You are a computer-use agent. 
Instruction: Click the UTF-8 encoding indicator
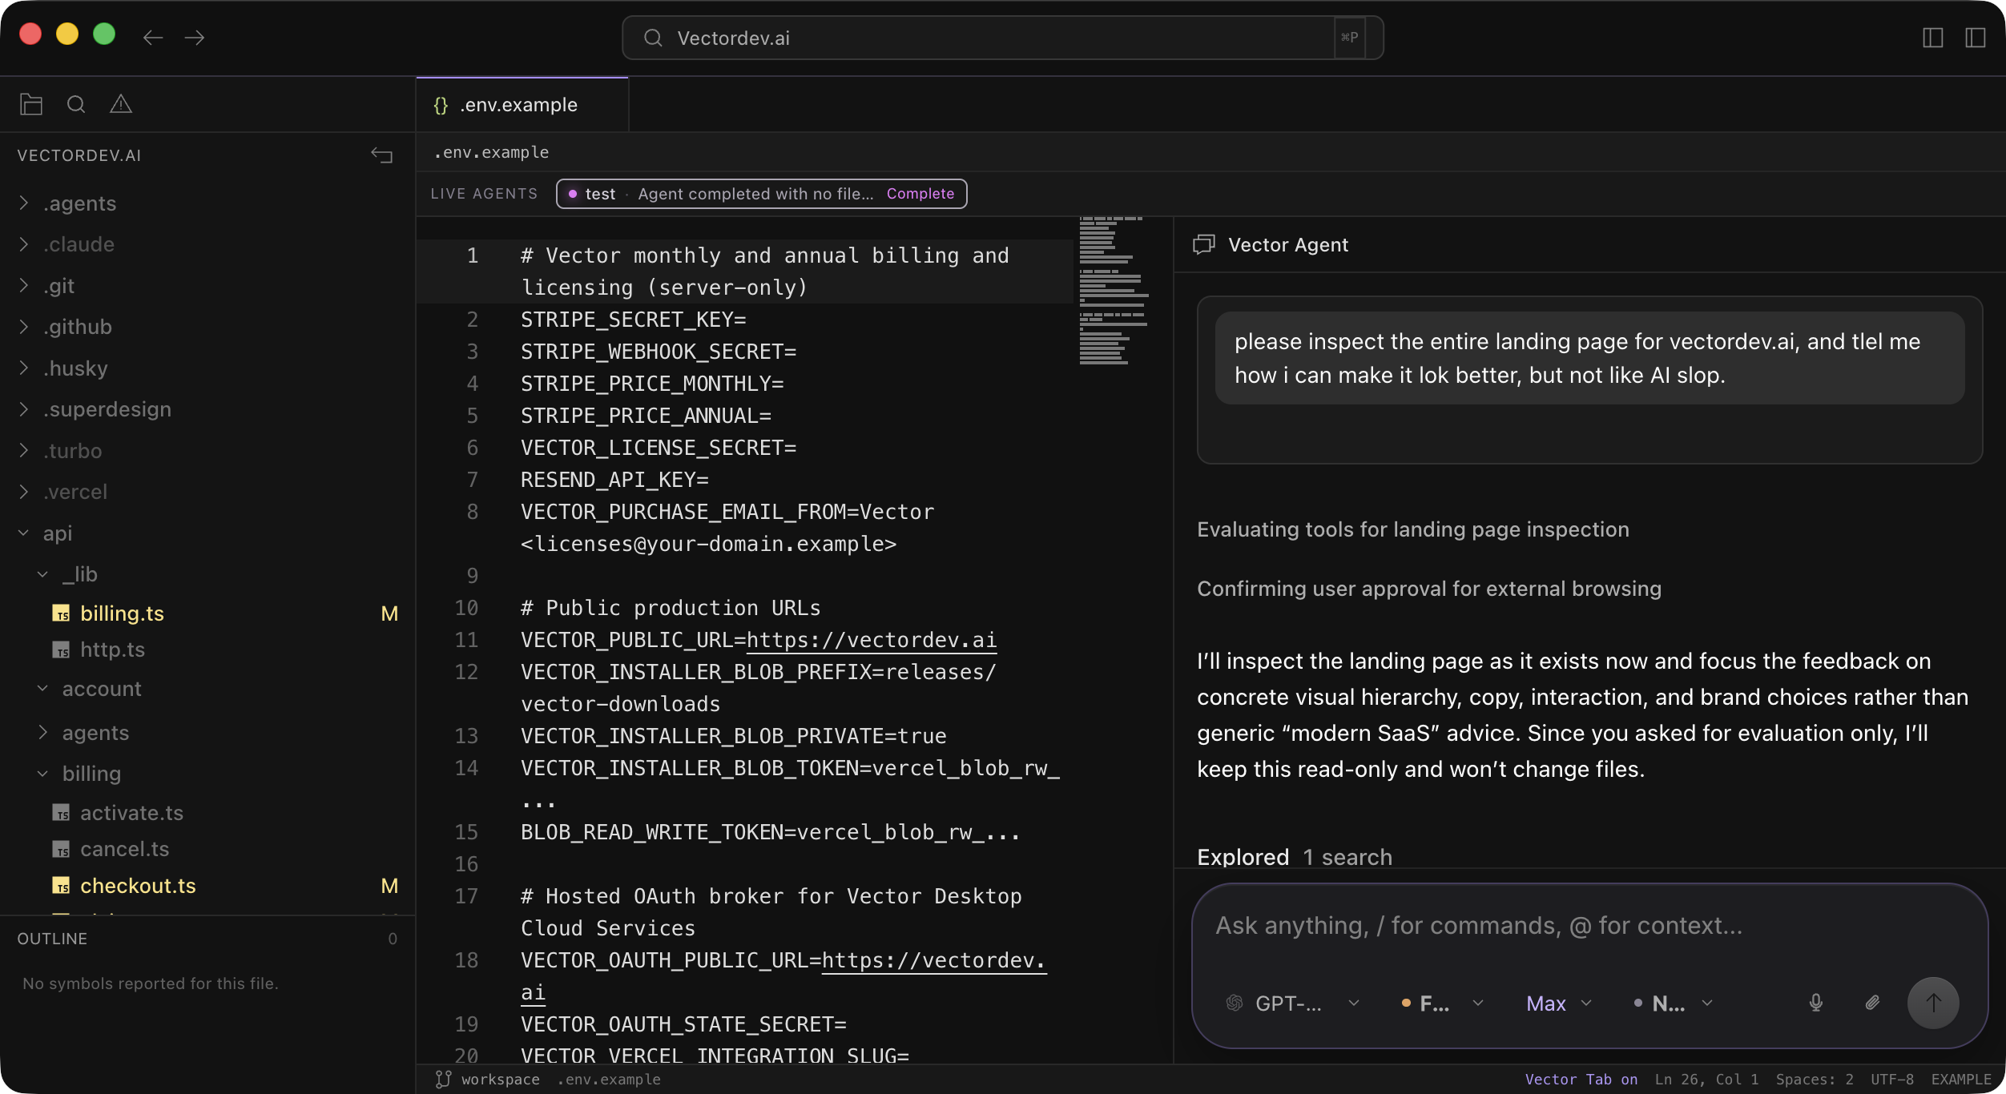click(x=1892, y=1080)
